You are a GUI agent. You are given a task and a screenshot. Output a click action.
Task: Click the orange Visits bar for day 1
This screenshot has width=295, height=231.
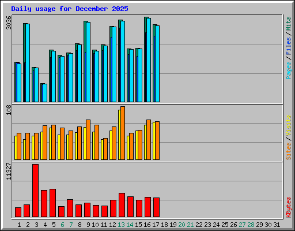coord(19,146)
